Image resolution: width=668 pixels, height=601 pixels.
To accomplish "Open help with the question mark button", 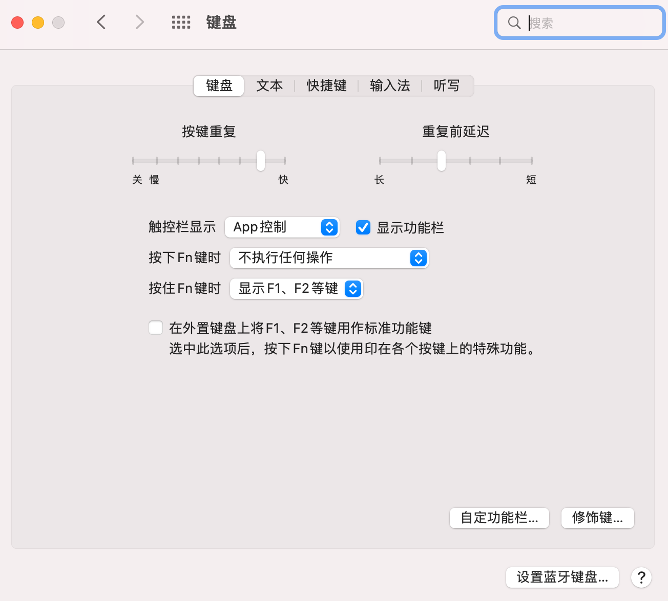I will (x=641, y=577).
